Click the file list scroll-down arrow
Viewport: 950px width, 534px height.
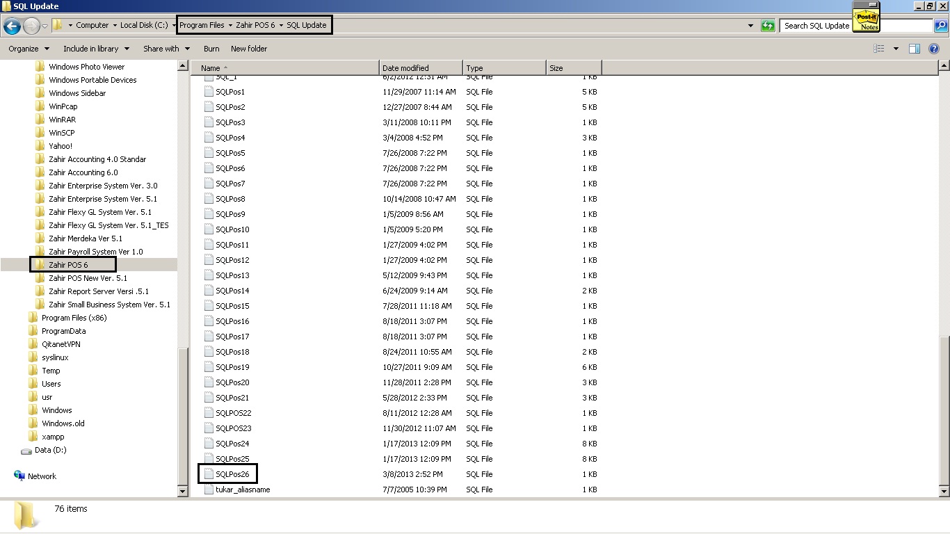tap(944, 491)
